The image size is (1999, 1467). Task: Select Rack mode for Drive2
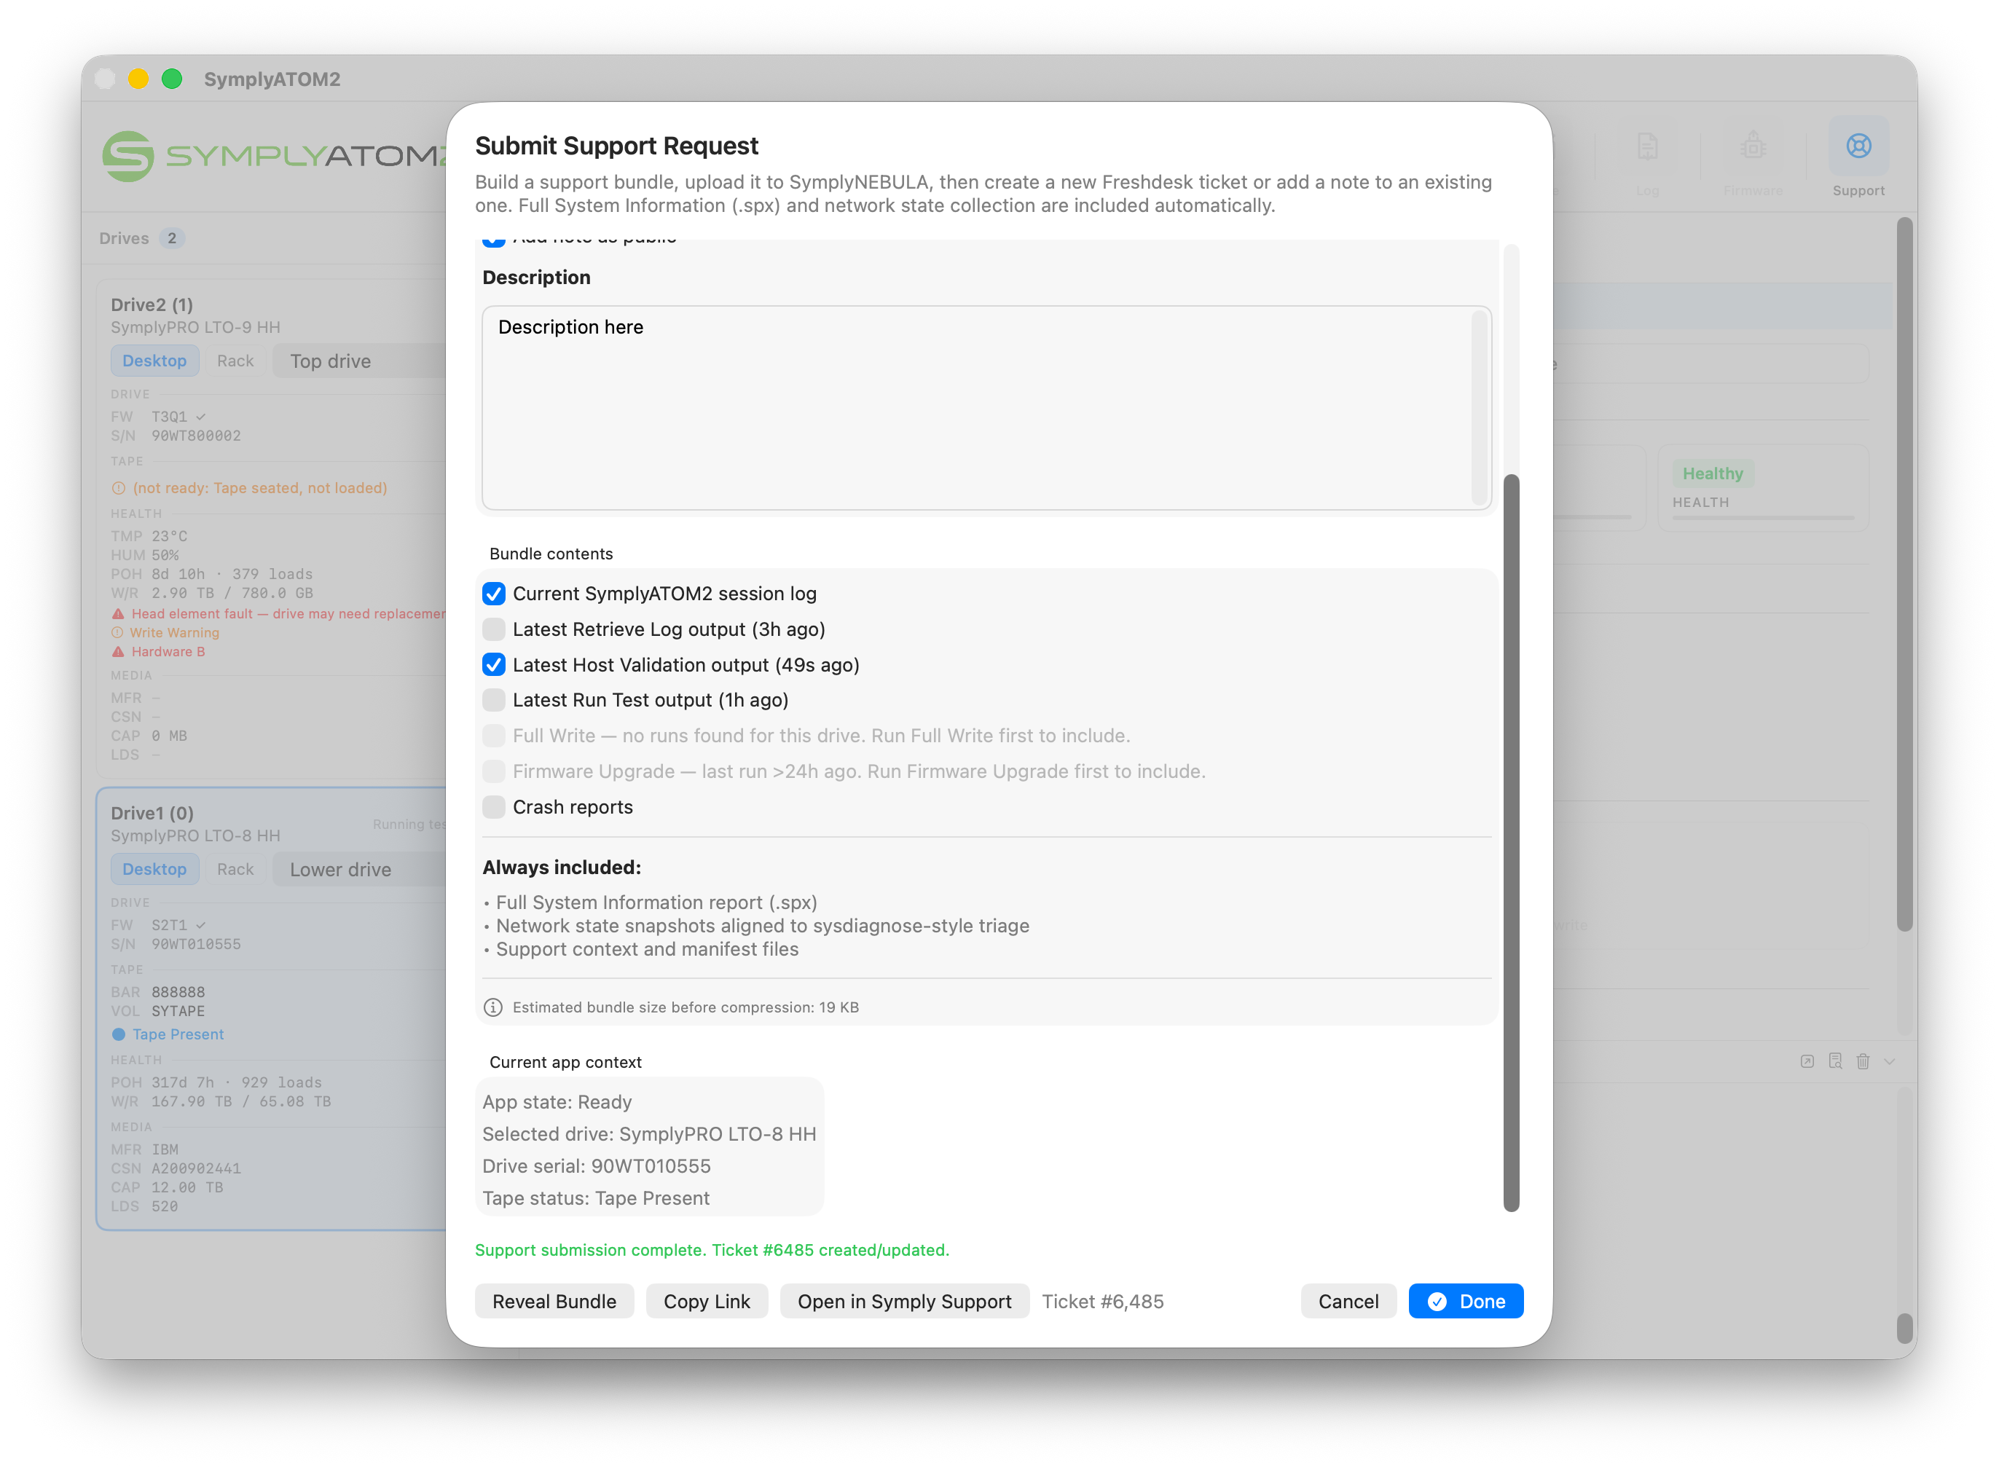pyautogui.click(x=235, y=361)
